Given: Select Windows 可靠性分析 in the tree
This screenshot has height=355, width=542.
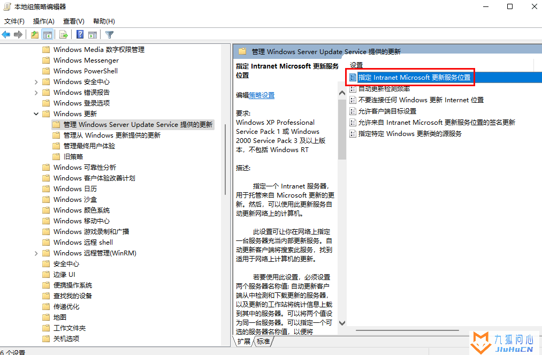Looking at the screenshot, I should point(85,168).
